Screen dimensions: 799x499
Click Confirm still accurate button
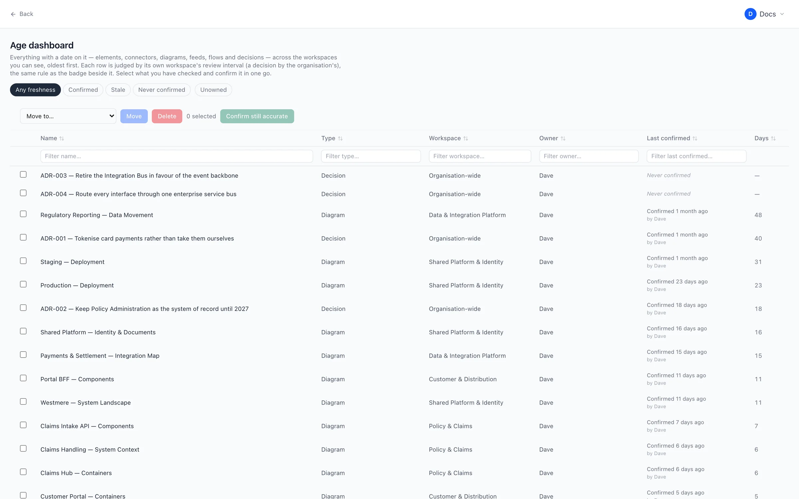[x=257, y=116]
